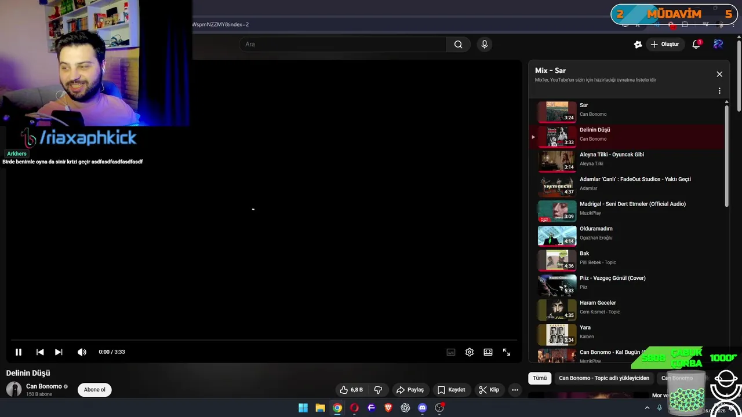Like the video with thumbs up
This screenshot has width=742, height=417.
(x=351, y=390)
